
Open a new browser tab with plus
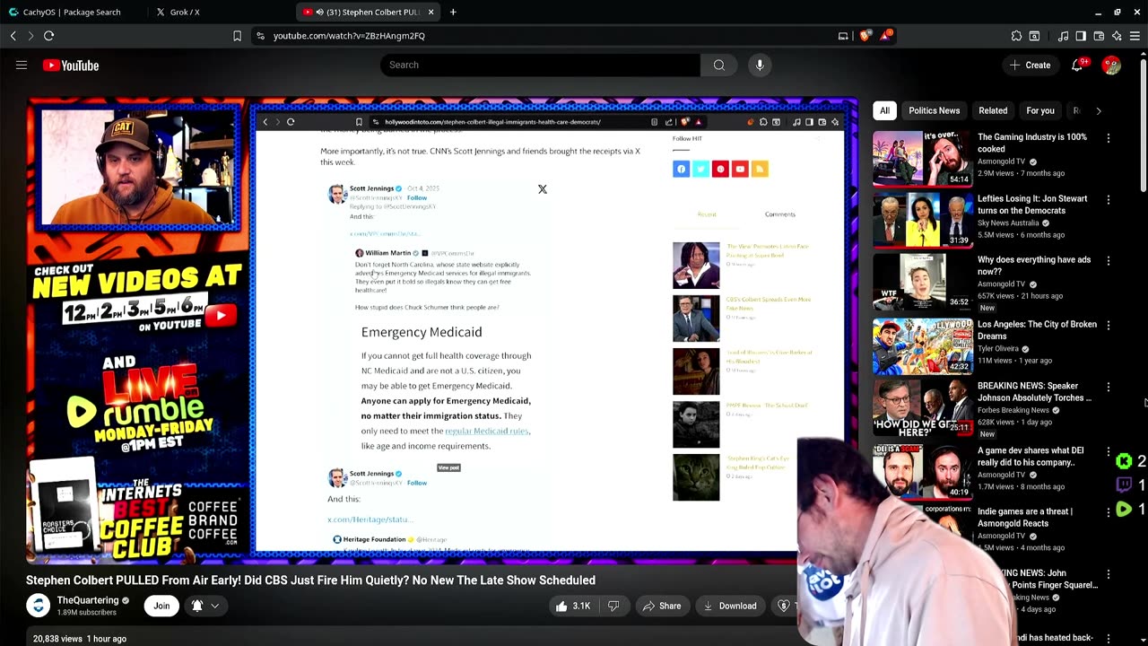coord(453,12)
